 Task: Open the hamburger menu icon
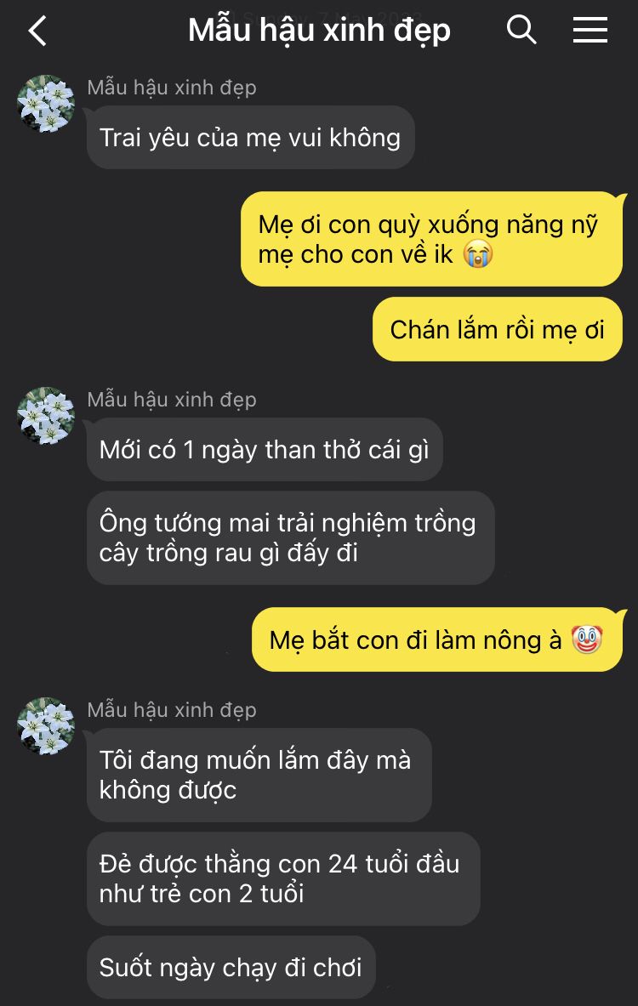[x=590, y=30]
